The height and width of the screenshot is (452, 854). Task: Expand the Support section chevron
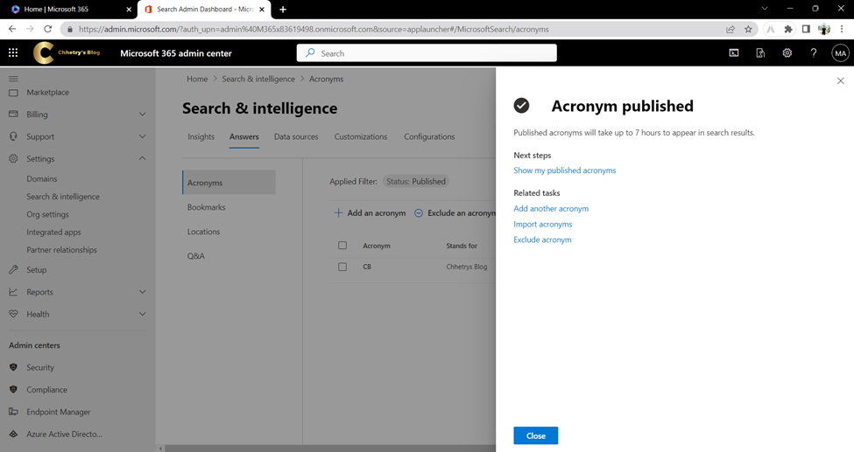[x=142, y=136]
